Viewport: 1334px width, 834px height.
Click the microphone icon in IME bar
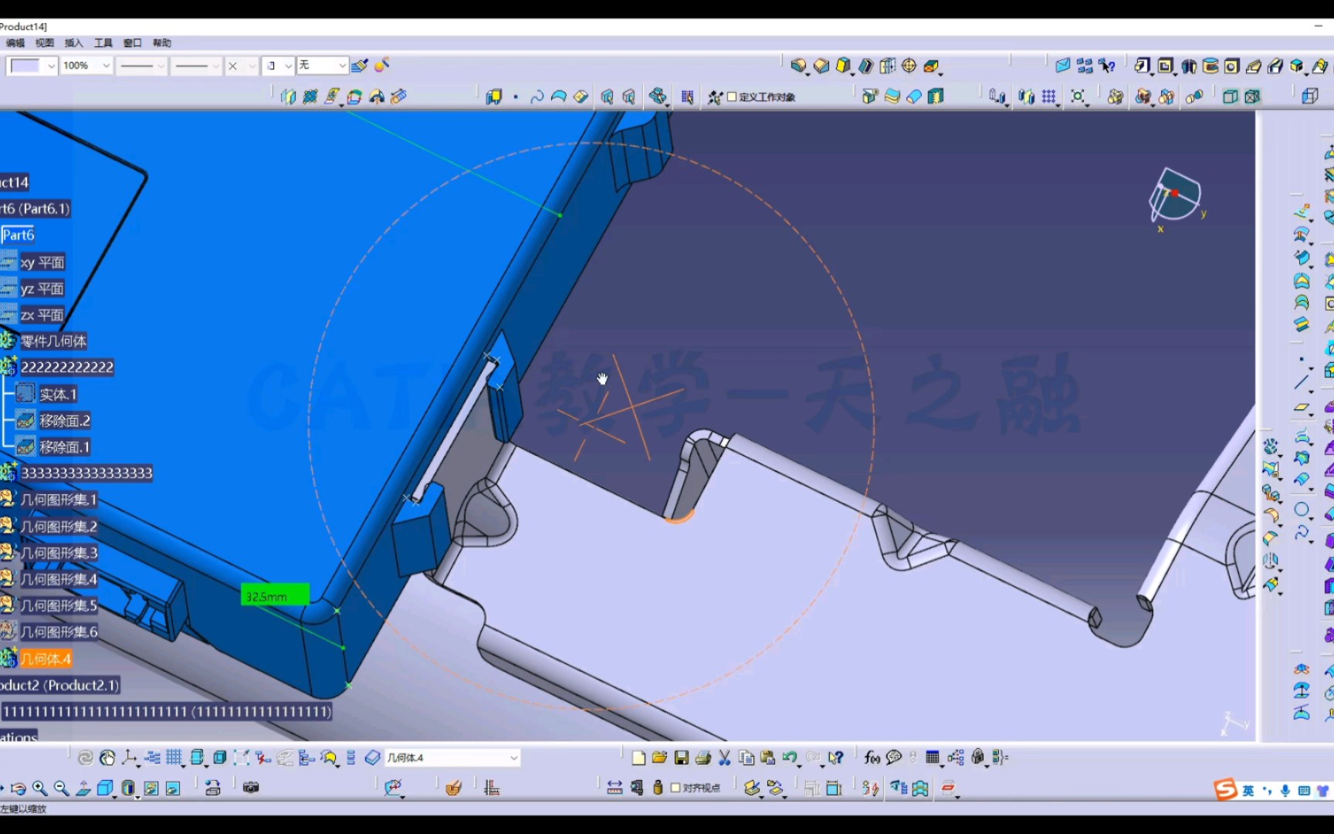[1285, 790]
